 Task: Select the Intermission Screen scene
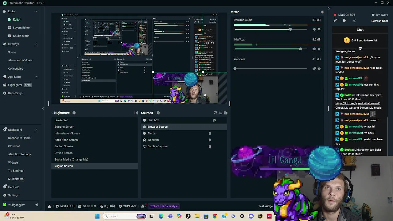tap(95, 133)
